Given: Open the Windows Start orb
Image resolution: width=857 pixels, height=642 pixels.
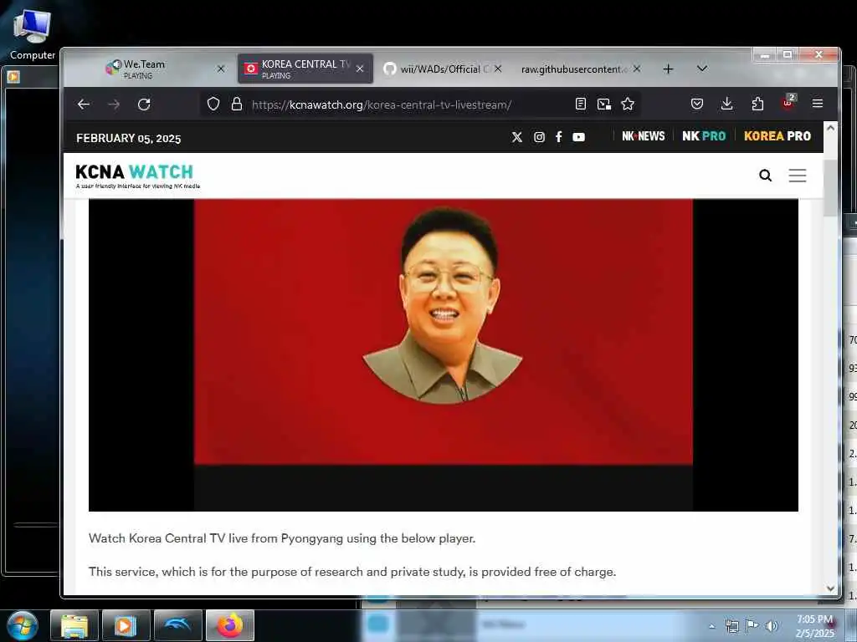Looking at the screenshot, I should (23, 625).
